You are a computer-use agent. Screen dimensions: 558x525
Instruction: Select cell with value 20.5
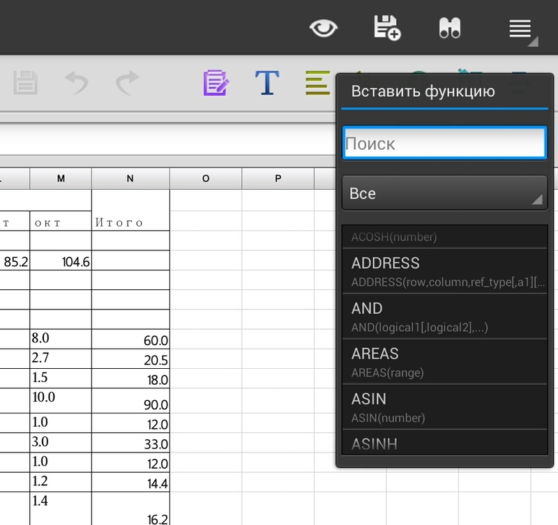click(x=130, y=358)
